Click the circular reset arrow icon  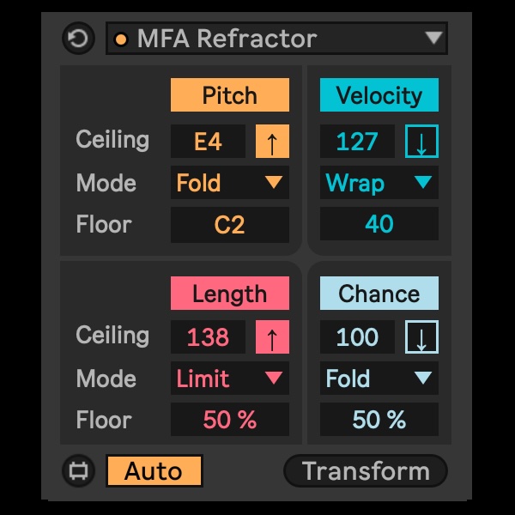(80, 39)
